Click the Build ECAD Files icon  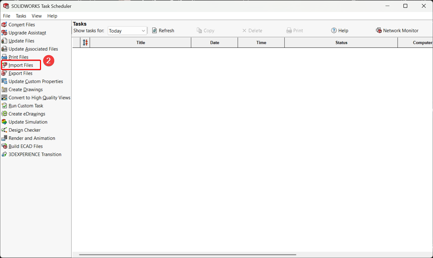point(4,146)
